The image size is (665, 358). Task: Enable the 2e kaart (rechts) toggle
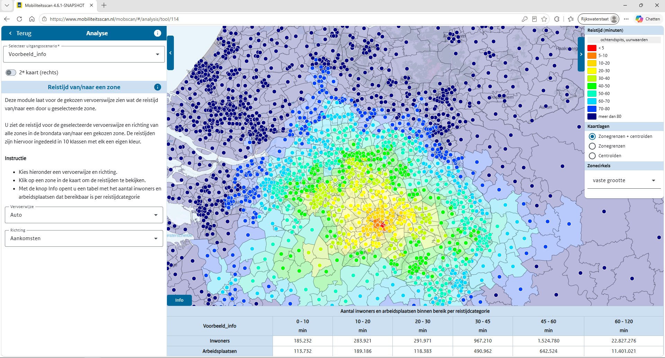[x=11, y=73]
